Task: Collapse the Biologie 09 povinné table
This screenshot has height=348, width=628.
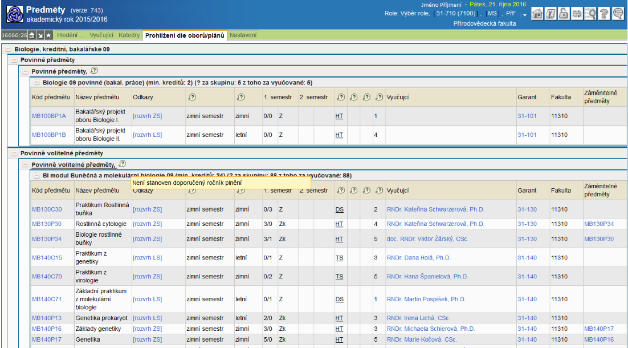Action: pos(36,83)
